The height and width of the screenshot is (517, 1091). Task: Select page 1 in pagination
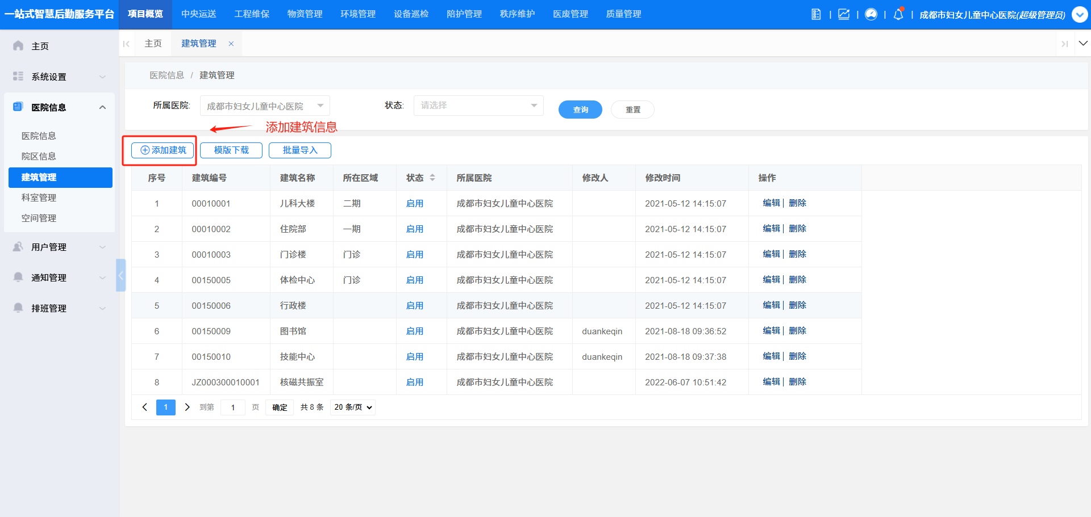click(166, 407)
